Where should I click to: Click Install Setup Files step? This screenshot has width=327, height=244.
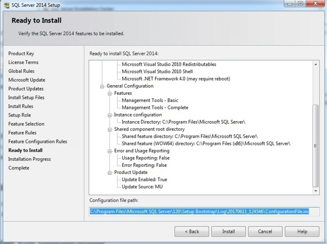tap(26, 97)
